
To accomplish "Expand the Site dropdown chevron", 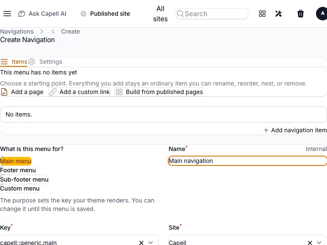I will pos(319,242).
